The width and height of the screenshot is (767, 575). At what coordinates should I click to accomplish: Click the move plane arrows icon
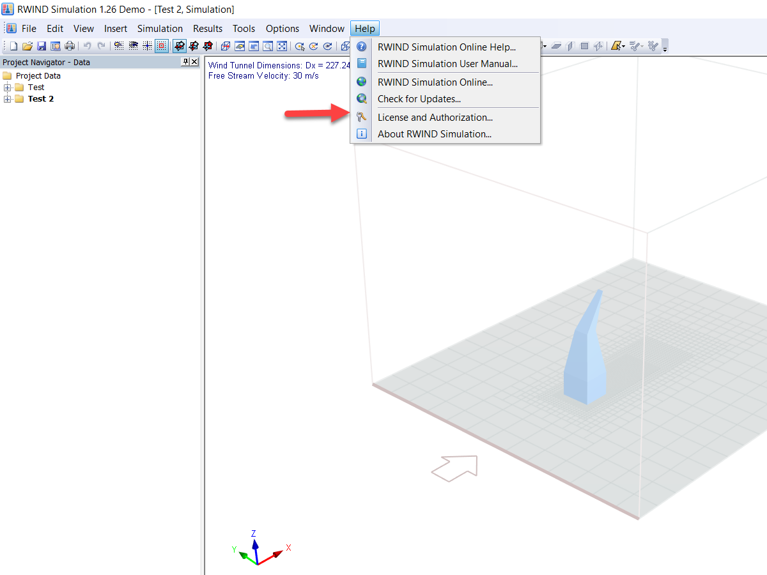click(x=598, y=46)
